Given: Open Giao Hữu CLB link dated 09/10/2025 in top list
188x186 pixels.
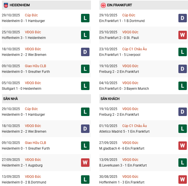Looking at the screenshot, I should [35, 66].
